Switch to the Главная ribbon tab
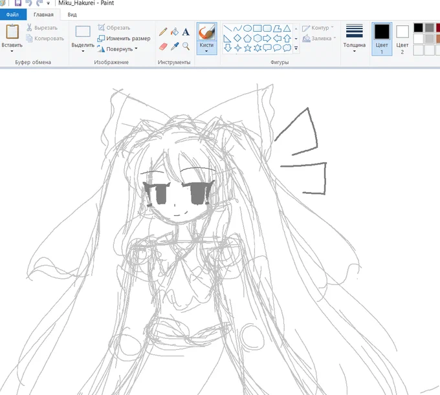Screen dimensions: 440x395 coord(43,15)
